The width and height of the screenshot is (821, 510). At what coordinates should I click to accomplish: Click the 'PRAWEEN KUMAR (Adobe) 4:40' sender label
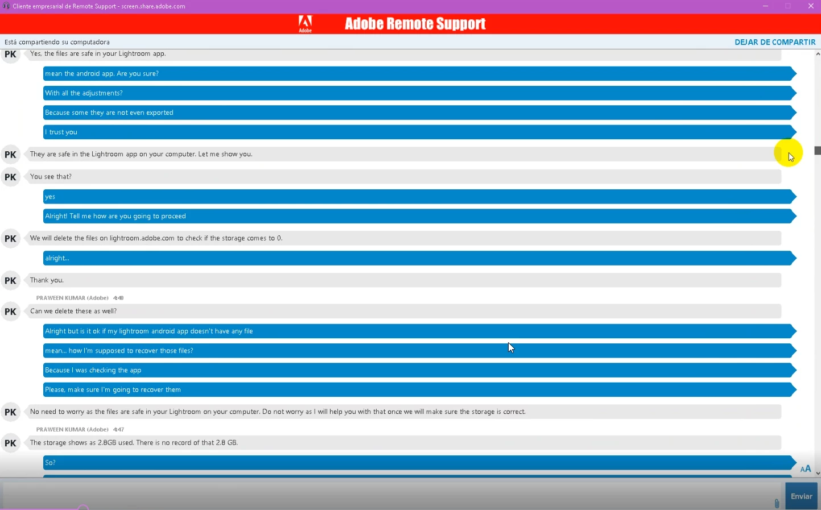pos(80,298)
